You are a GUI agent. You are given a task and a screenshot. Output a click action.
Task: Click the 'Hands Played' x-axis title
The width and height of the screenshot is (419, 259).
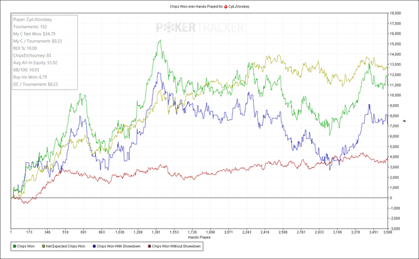coord(199,237)
